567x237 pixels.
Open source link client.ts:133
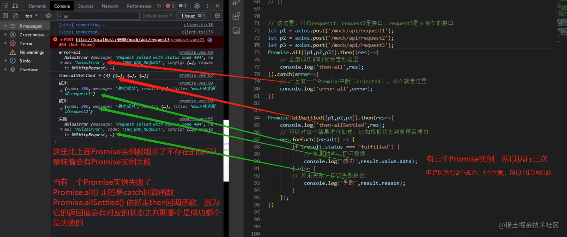197,32
